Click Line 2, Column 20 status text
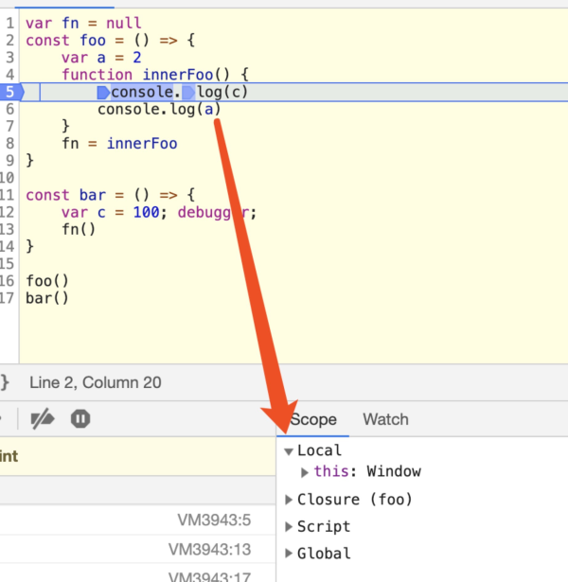Image resolution: width=568 pixels, height=582 pixels. pos(96,382)
